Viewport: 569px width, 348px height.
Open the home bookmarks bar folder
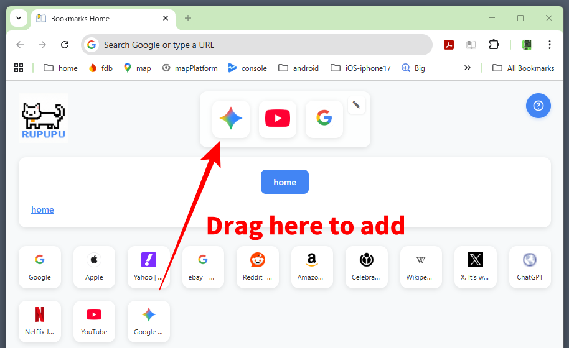60,68
